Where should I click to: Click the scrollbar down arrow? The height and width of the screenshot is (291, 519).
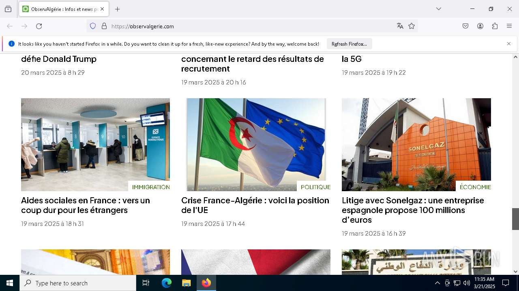pyautogui.click(x=515, y=272)
